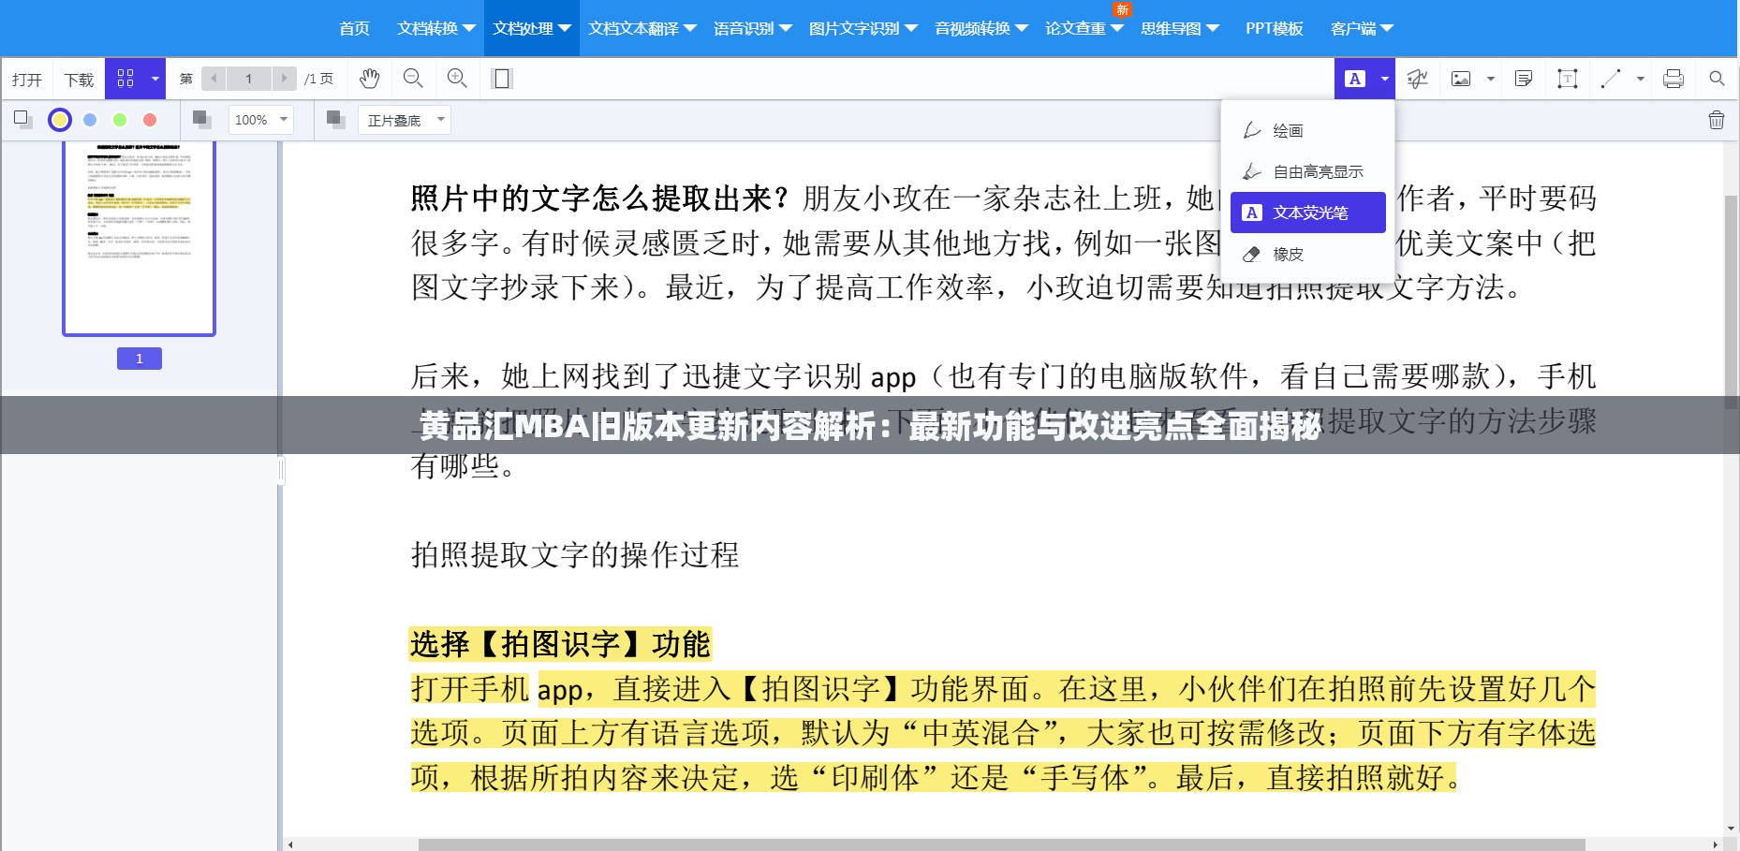Expand the thumbnail view dropdown arrow
Viewport: 1740px width, 851px height.
(x=154, y=79)
